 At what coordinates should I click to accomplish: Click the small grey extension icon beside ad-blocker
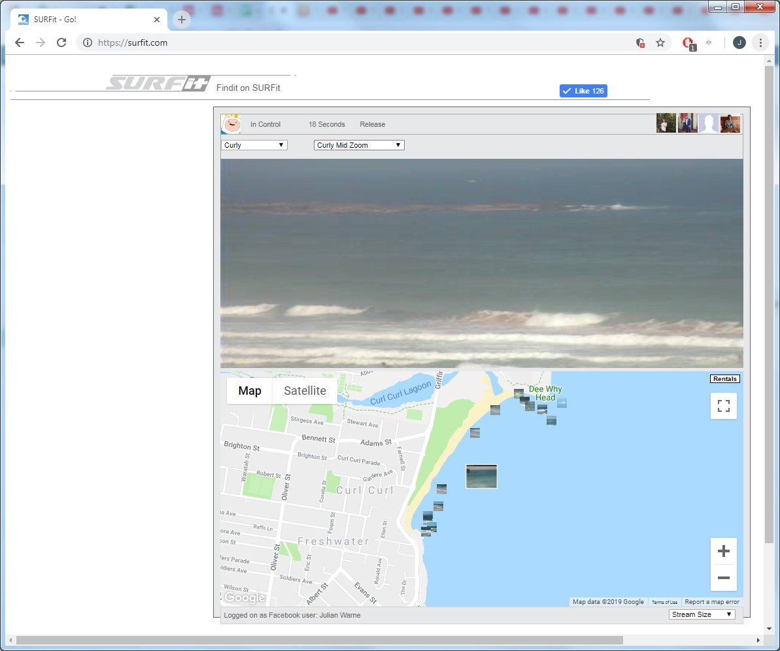pyautogui.click(x=709, y=42)
